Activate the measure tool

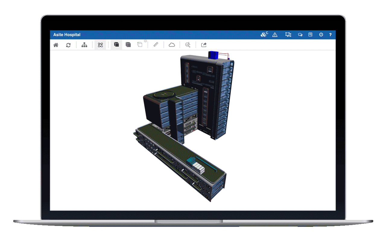click(x=156, y=45)
